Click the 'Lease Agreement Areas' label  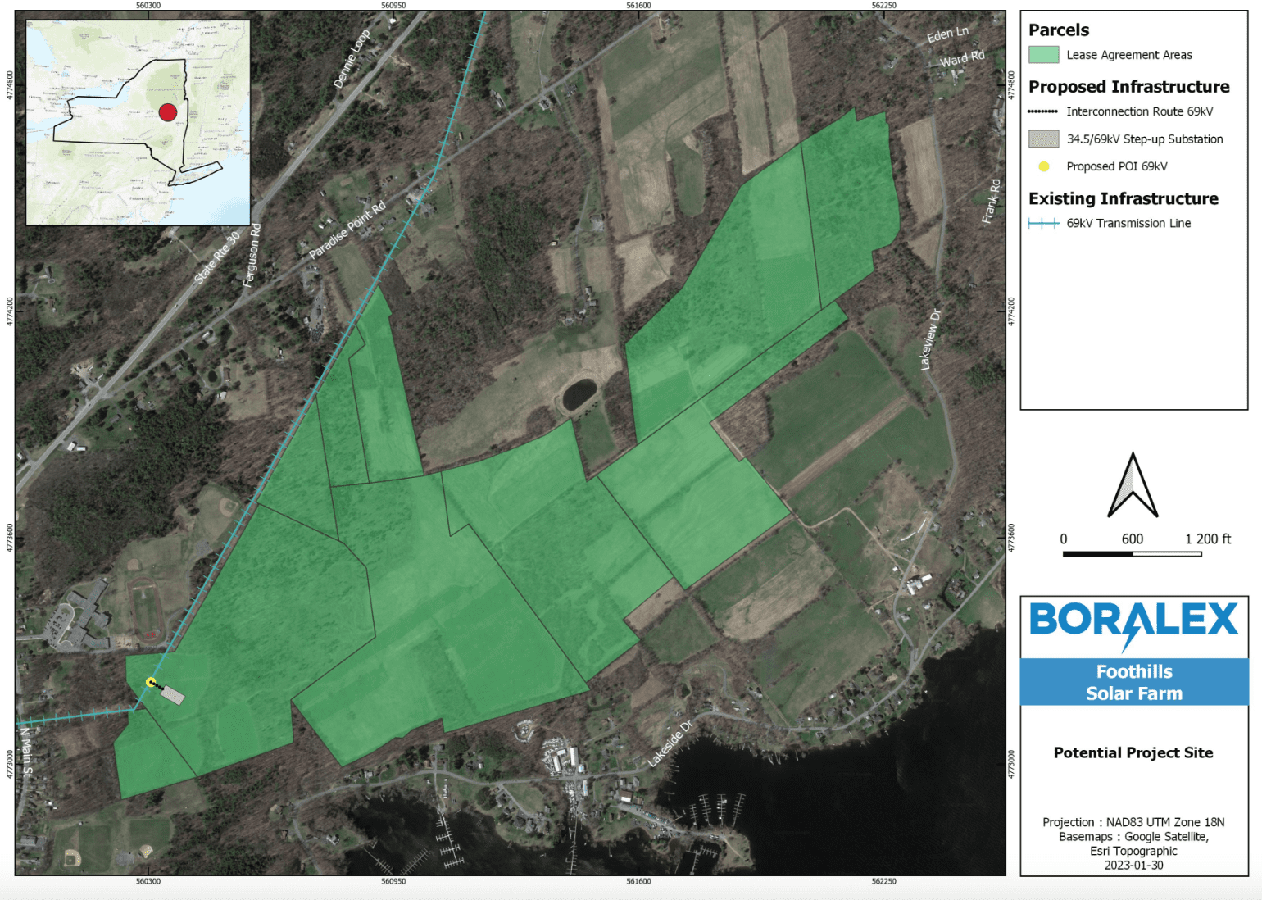click(1128, 55)
